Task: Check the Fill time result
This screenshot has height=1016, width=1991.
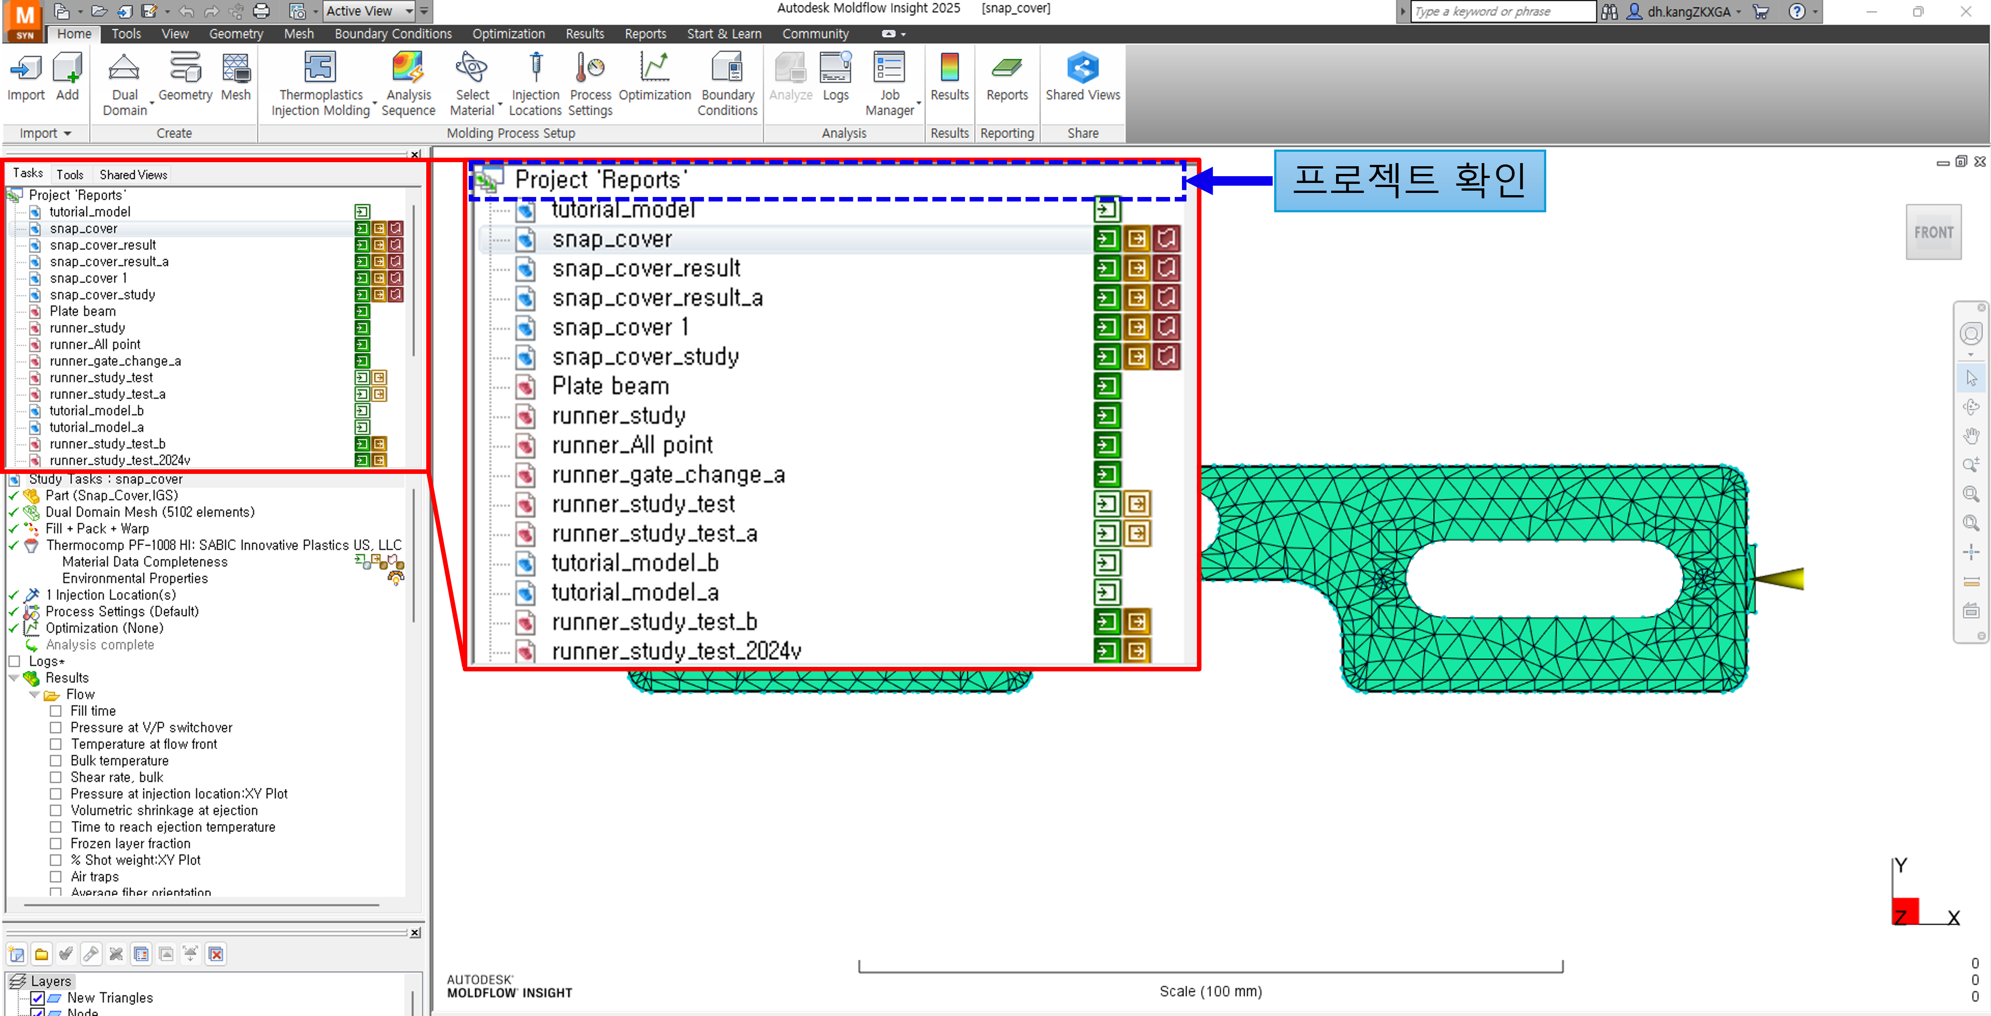Action: click(x=56, y=711)
